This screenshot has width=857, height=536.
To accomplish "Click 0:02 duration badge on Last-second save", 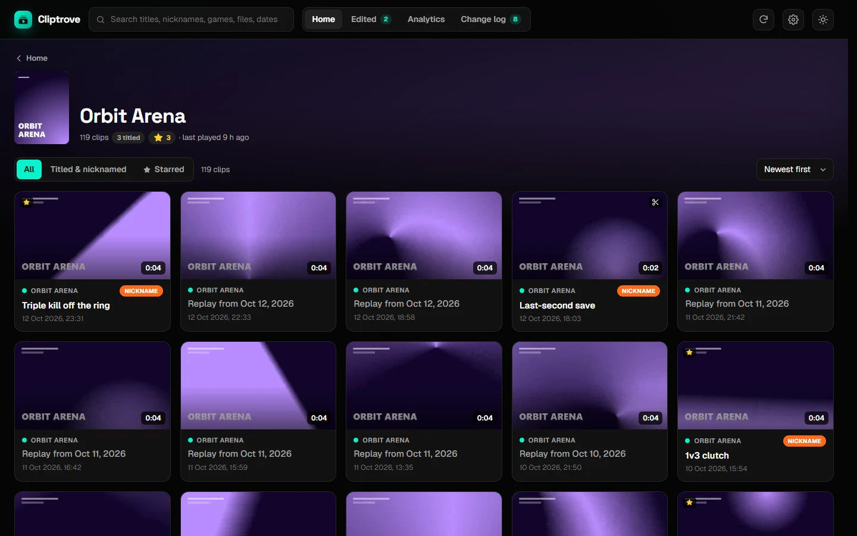I will pyautogui.click(x=650, y=268).
